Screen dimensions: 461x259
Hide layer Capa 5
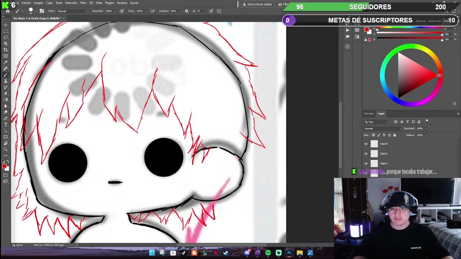pos(366,154)
